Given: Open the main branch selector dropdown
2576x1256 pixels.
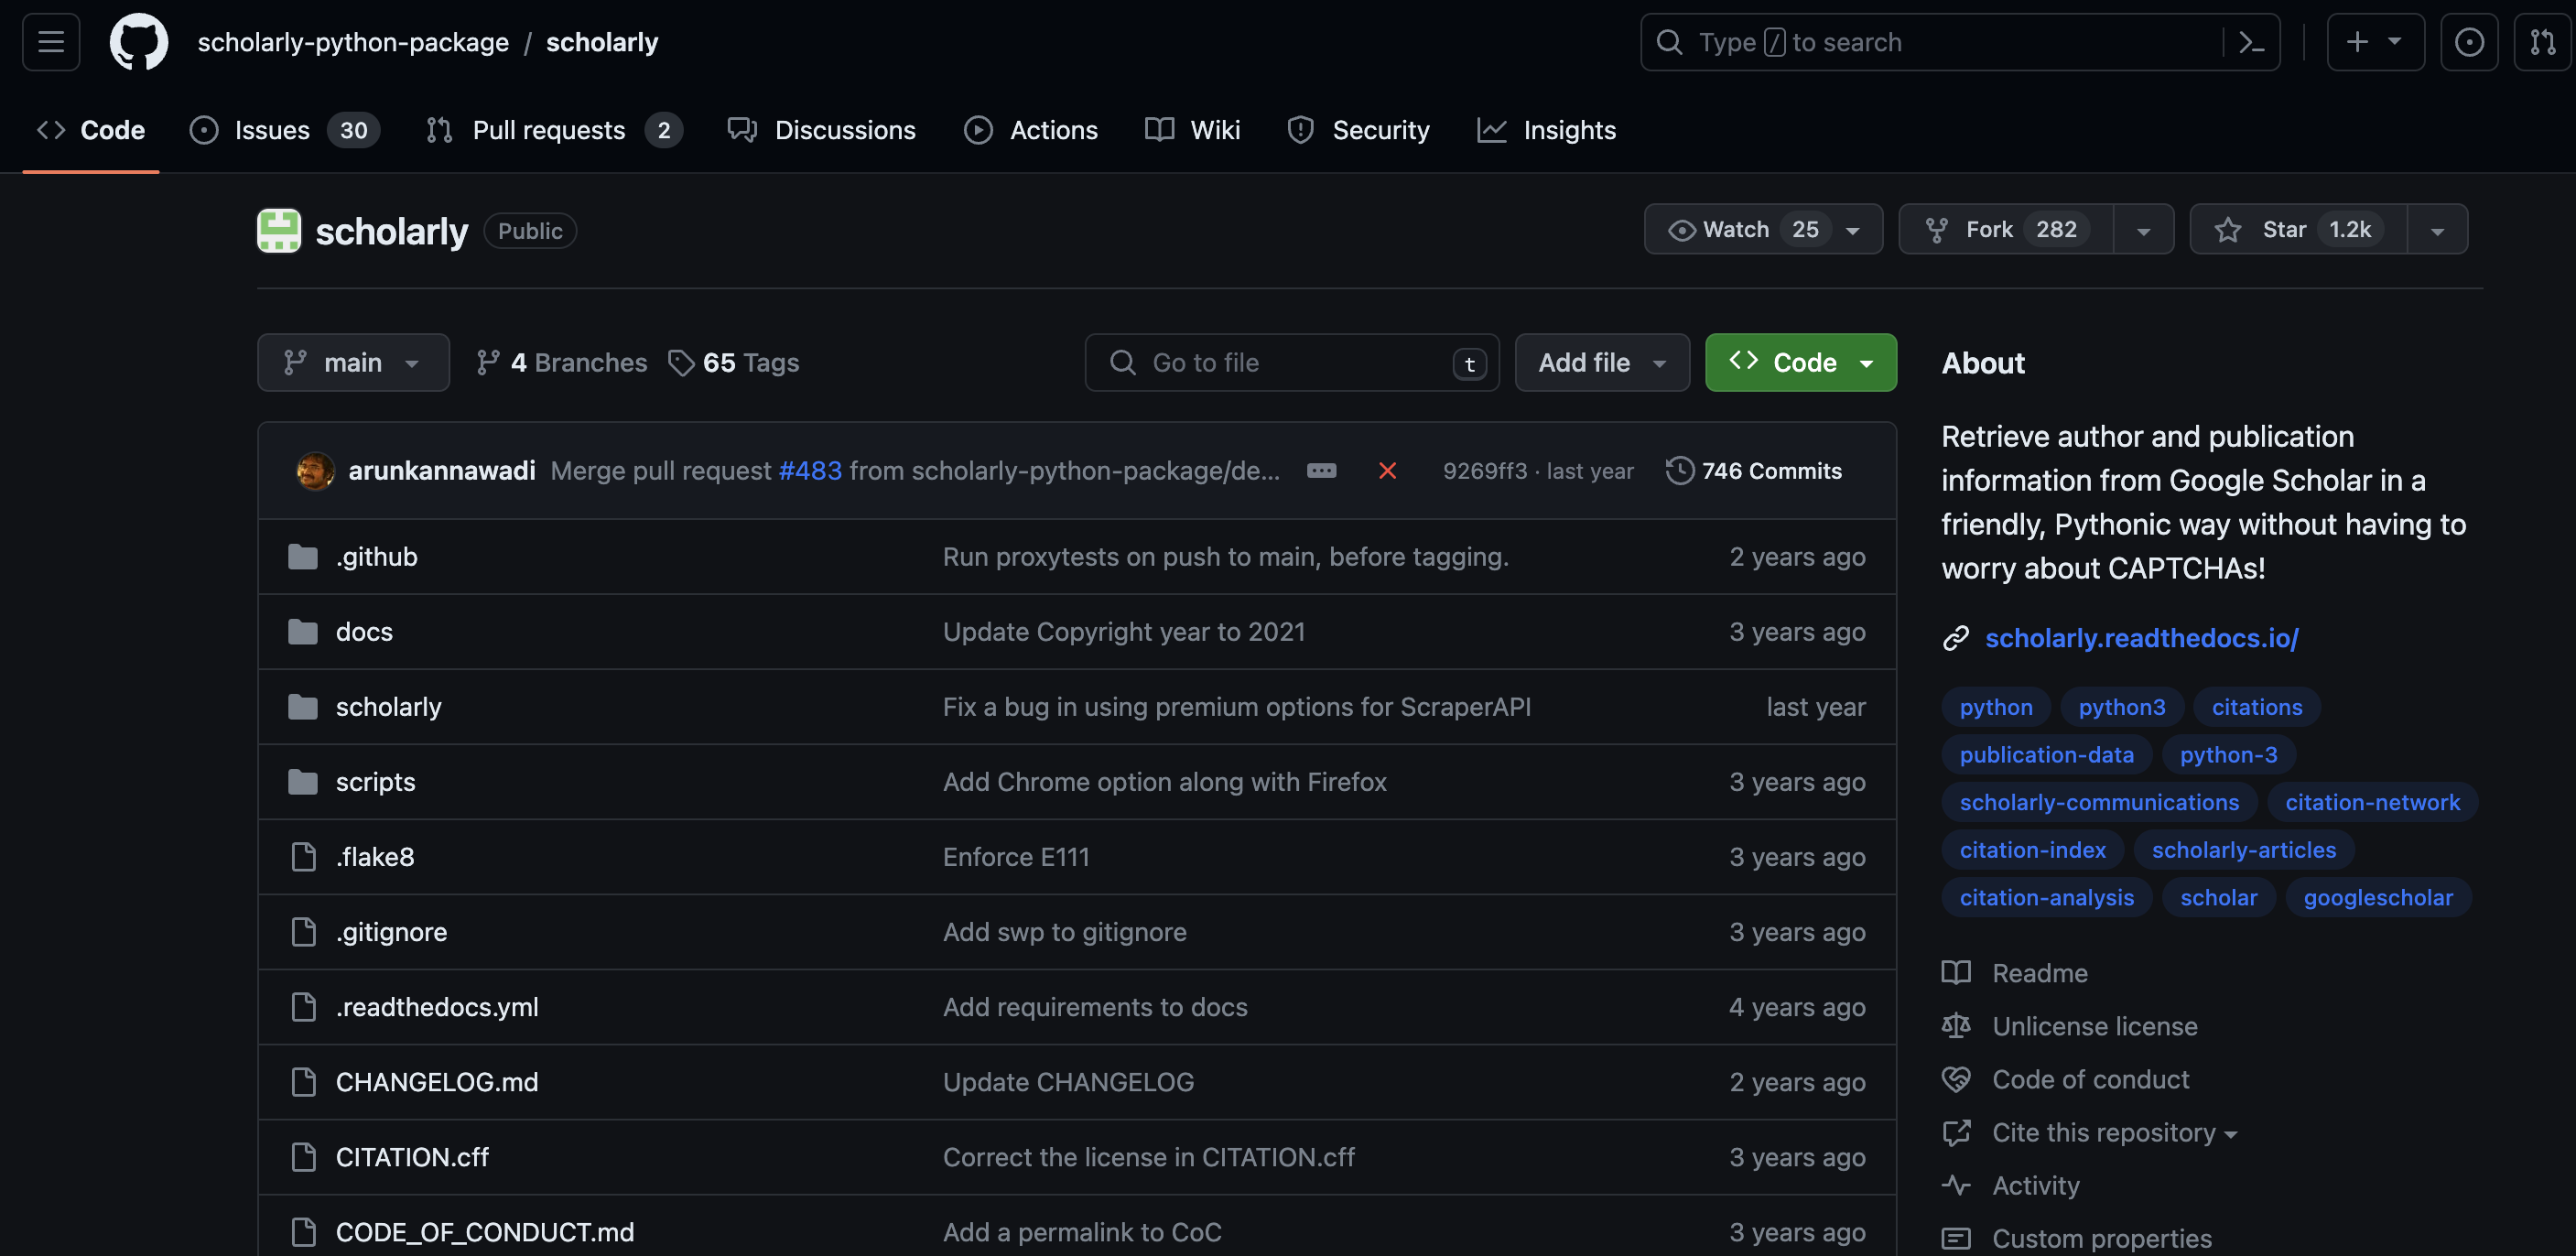Looking at the screenshot, I should [353, 363].
